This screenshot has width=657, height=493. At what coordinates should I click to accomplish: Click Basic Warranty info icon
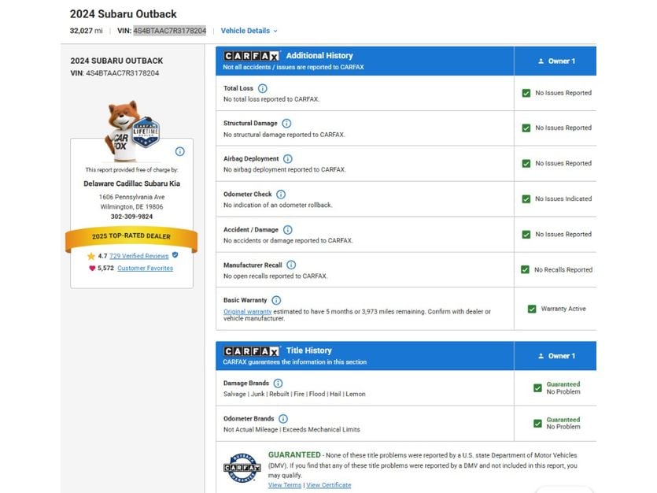click(276, 300)
